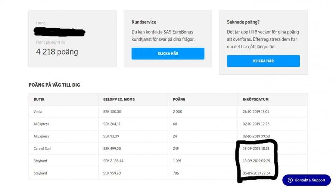Select the Vimla store row
Image resolution: width=336 pixels, height=189 pixels.
38,112
